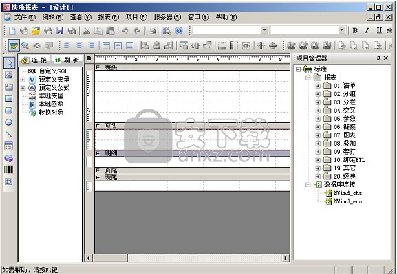Select the rounded rectangle tool

point(9,111)
